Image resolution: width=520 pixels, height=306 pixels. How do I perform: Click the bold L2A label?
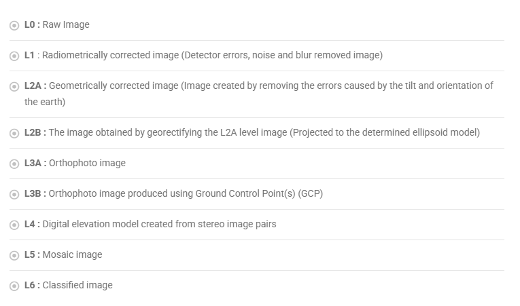click(35, 86)
